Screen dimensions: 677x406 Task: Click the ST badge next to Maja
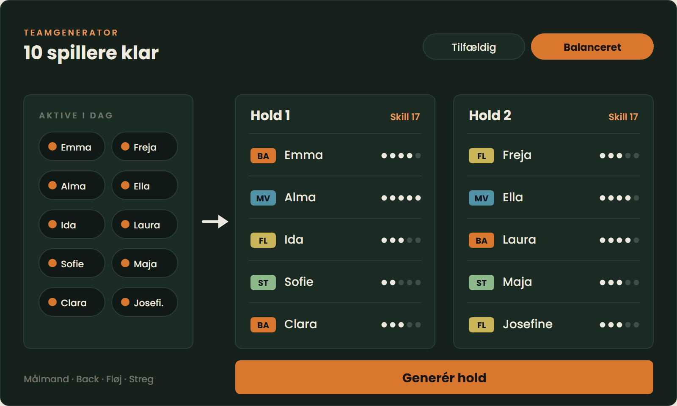[x=482, y=283]
